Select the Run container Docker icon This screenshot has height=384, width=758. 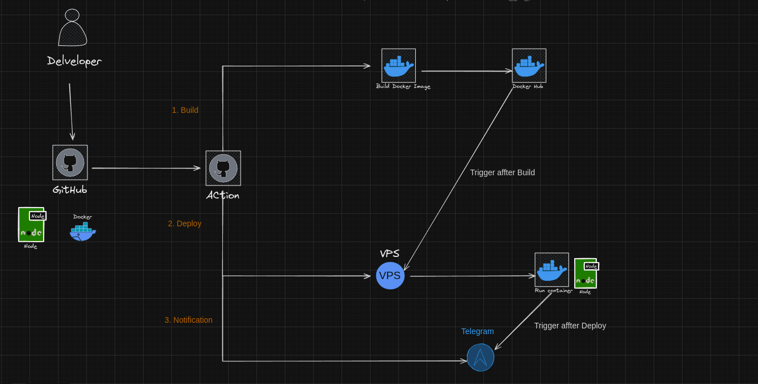pos(551,269)
